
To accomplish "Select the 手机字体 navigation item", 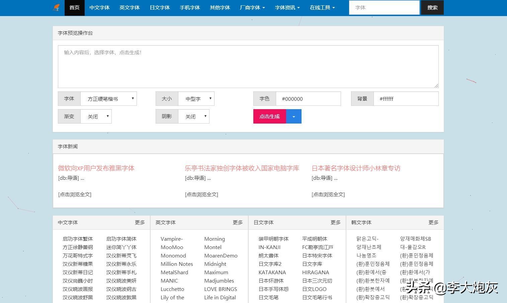I will [x=190, y=7].
